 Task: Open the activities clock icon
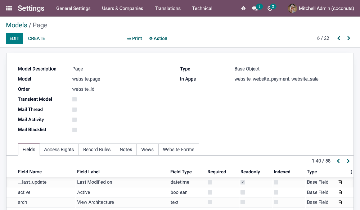[270, 8]
